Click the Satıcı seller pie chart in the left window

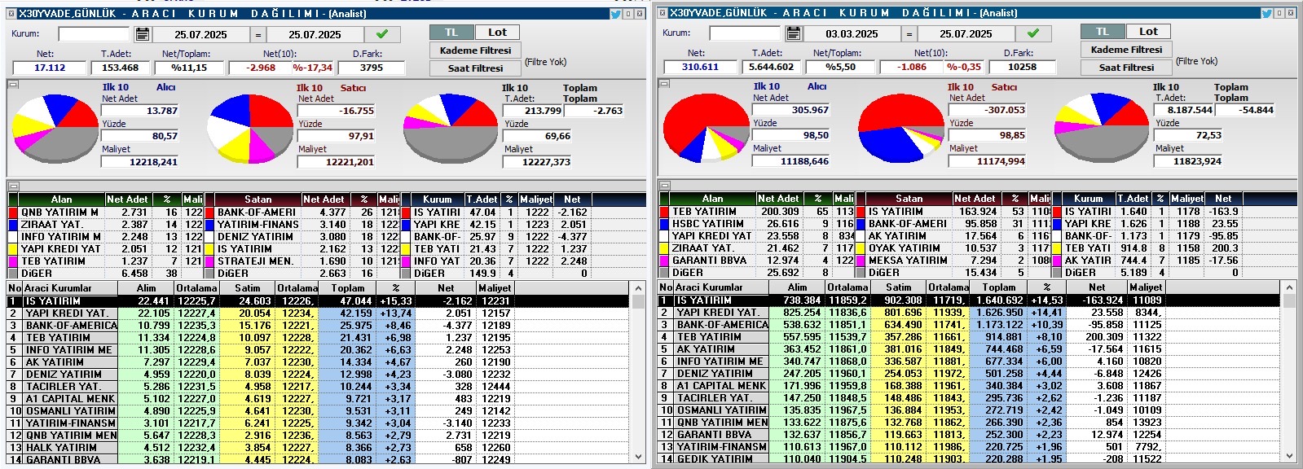[251, 129]
